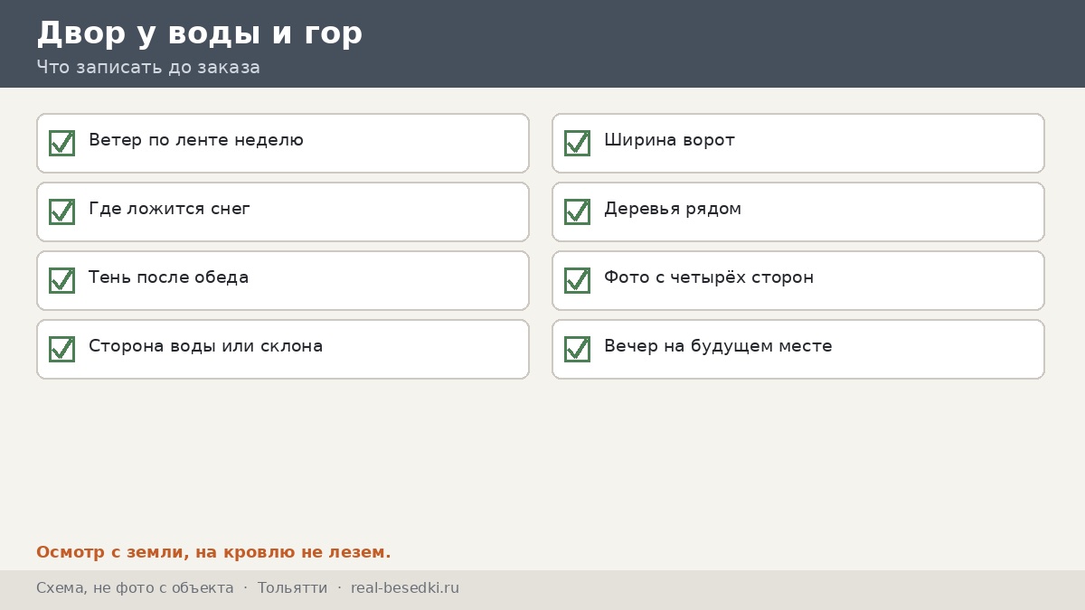Click the text 'Фото с четырёх сторон'

[x=709, y=277]
